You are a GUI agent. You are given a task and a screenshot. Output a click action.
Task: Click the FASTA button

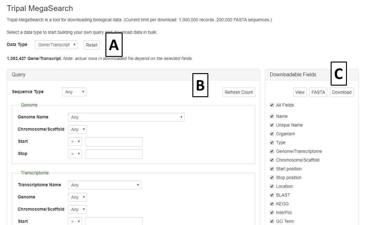(318, 92)
